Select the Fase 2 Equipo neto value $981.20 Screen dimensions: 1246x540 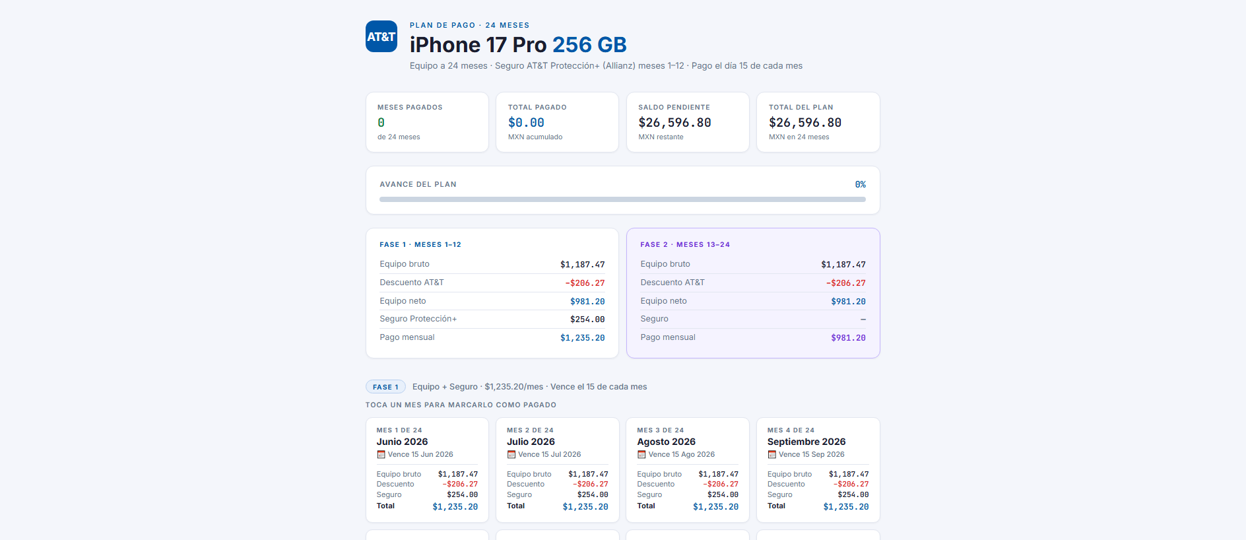coord(848,302)
